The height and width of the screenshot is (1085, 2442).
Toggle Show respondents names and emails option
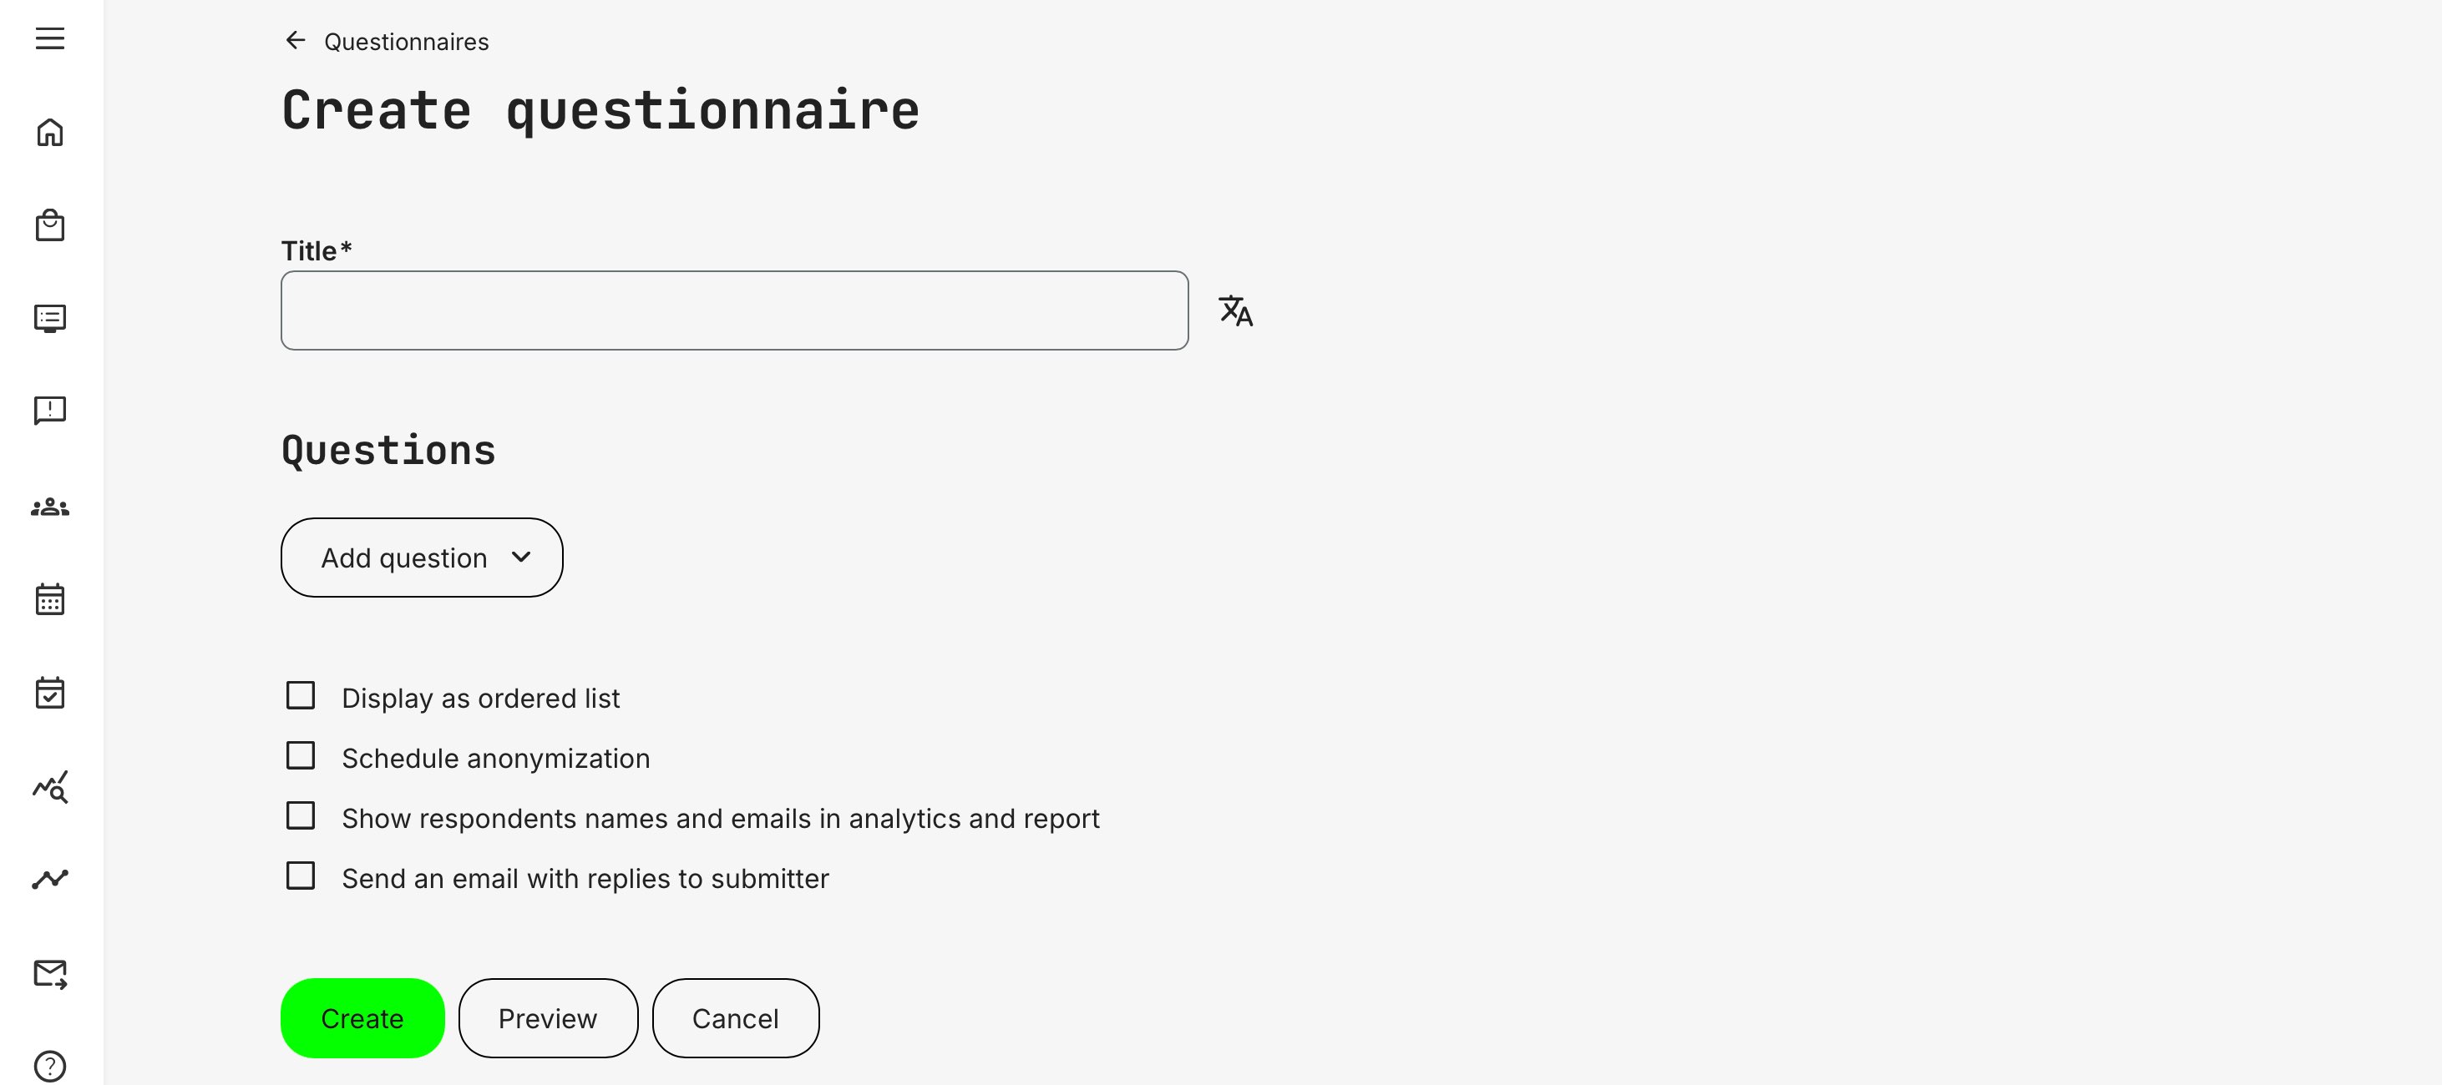coord(301,815)
